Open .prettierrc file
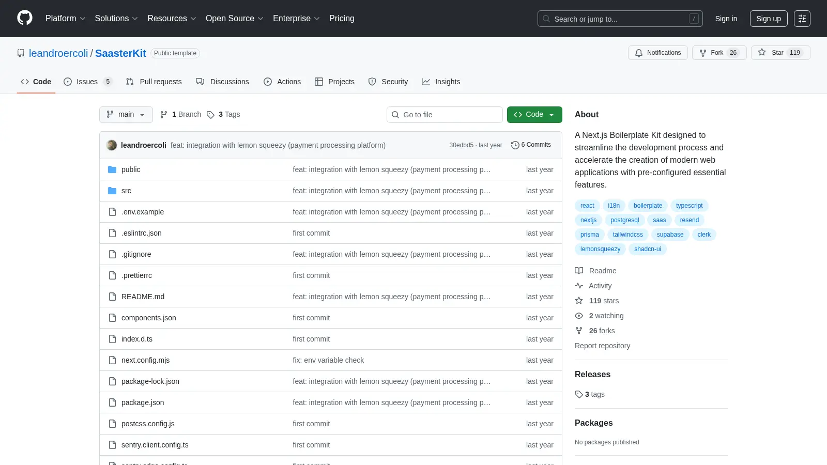Screen dimensions: 827x465 click(136, 275)
